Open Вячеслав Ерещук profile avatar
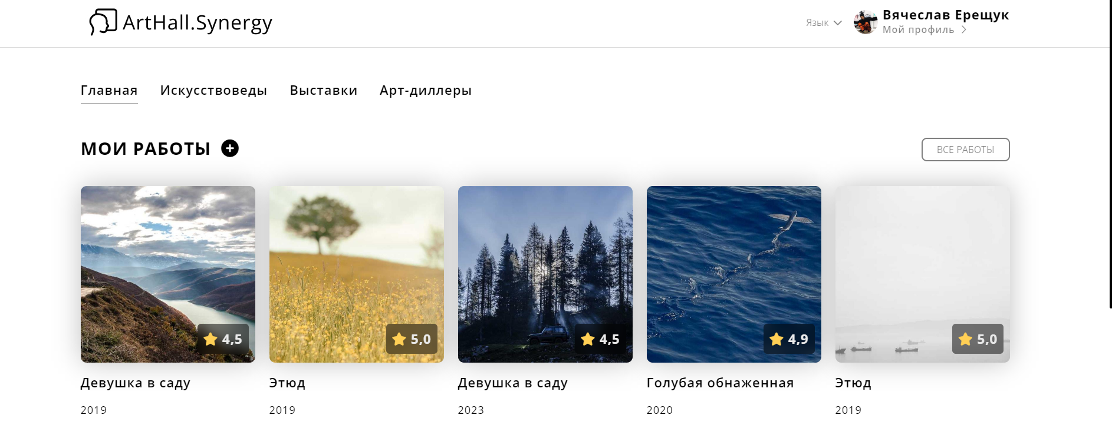Viewport: 1112px width, 448px height. (866, 22)
